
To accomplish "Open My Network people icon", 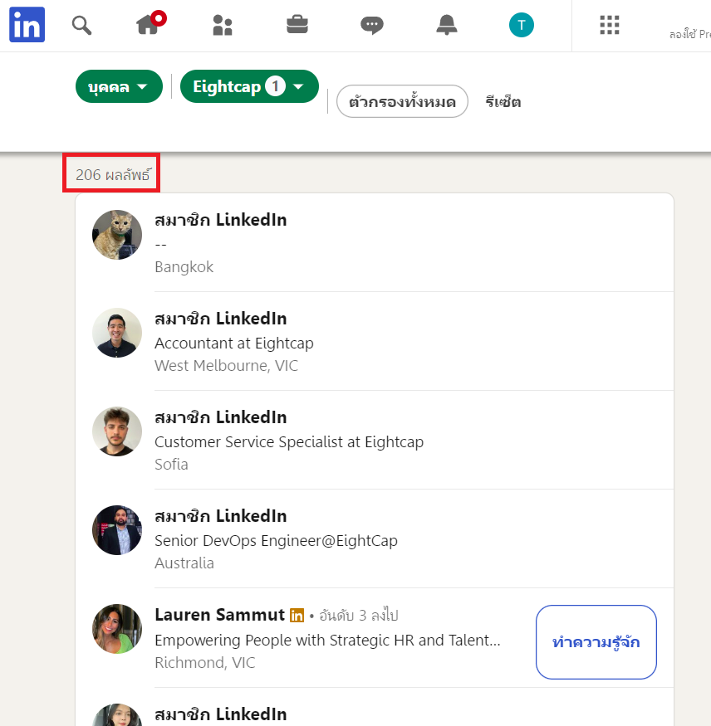I will tap(223, 26).
